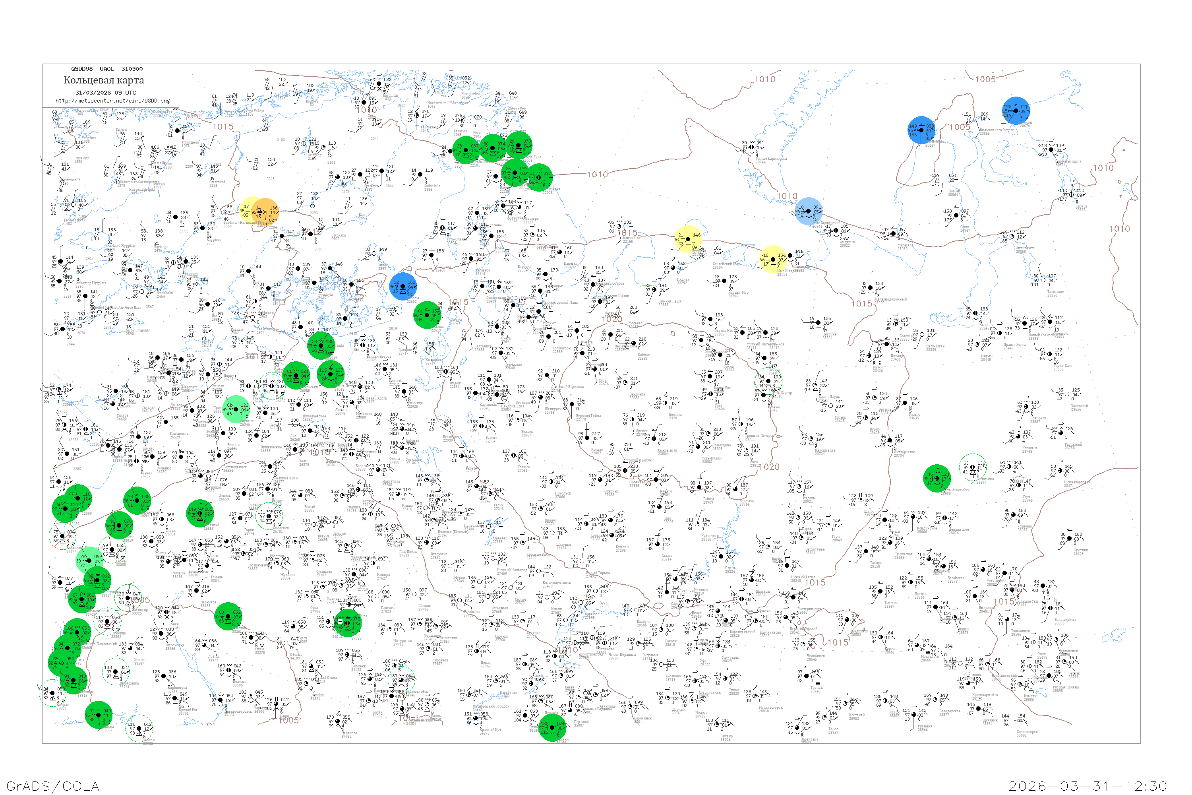Click the QSDD98 UAOL 310900 header code
The image size is (1192, 795).
tap(106, 69)
